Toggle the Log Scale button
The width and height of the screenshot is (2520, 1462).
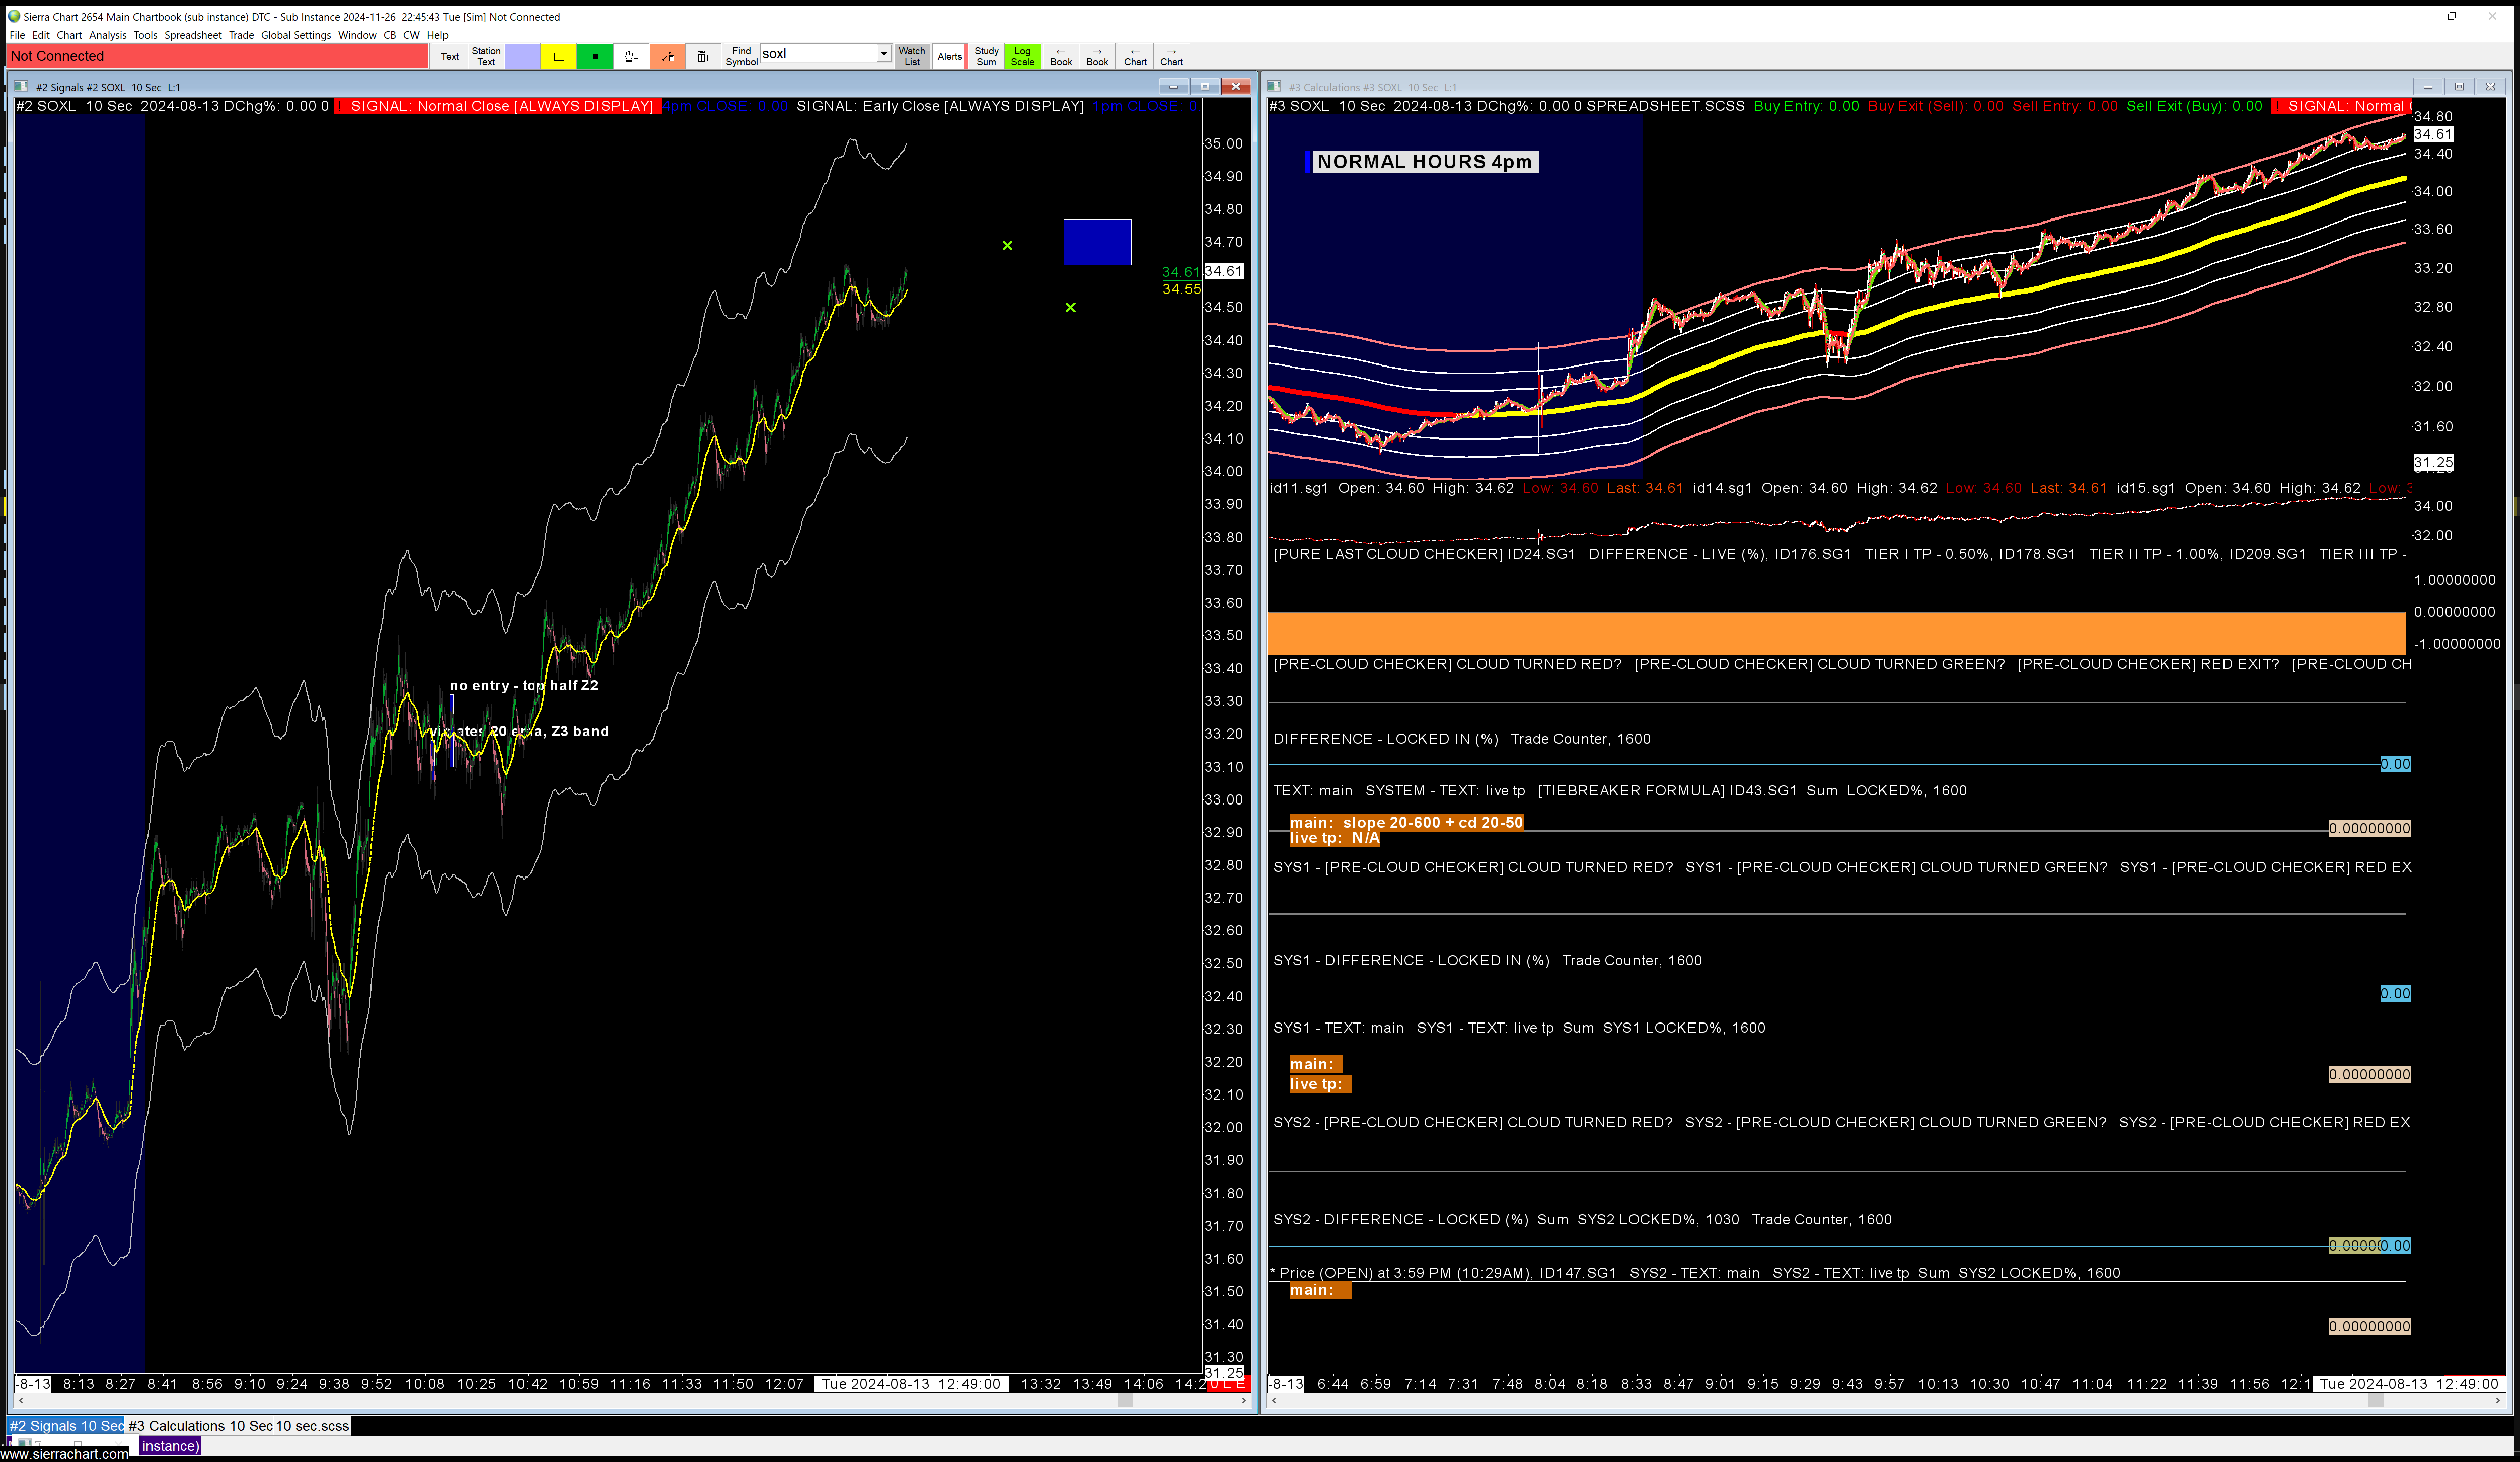click(x=1022, y=56)
